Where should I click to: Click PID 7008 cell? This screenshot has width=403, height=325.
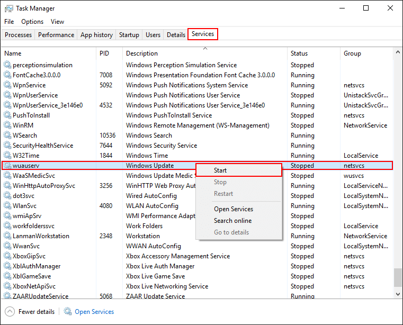click(x=106, y=75)
